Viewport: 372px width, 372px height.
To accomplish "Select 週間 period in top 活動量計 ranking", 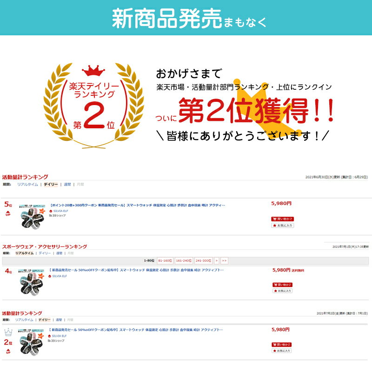I will tap(67, 184).
